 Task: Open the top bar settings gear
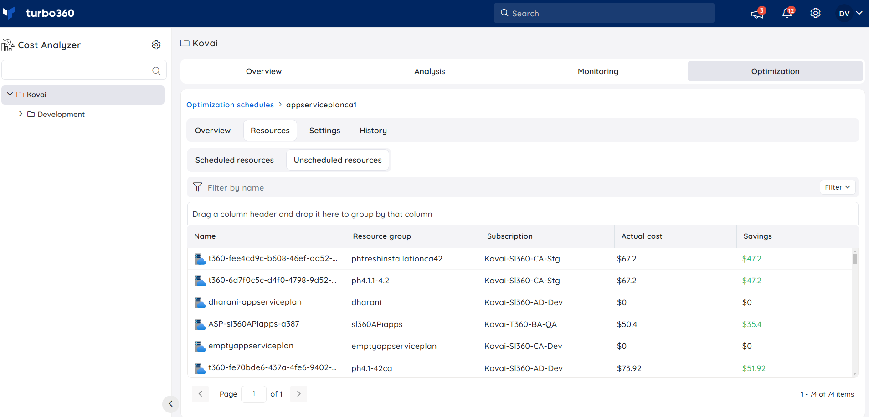[815, 13]
